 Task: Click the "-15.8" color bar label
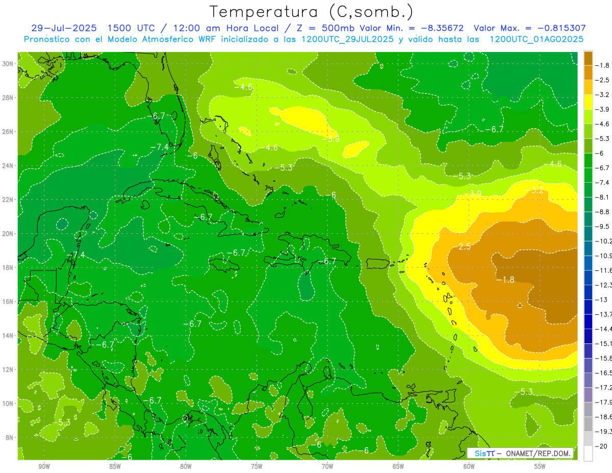pyautogui.click(x=604, y=358)
